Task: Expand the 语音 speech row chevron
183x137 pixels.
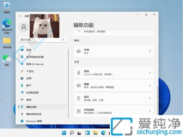Action: [x=150, y=73]
